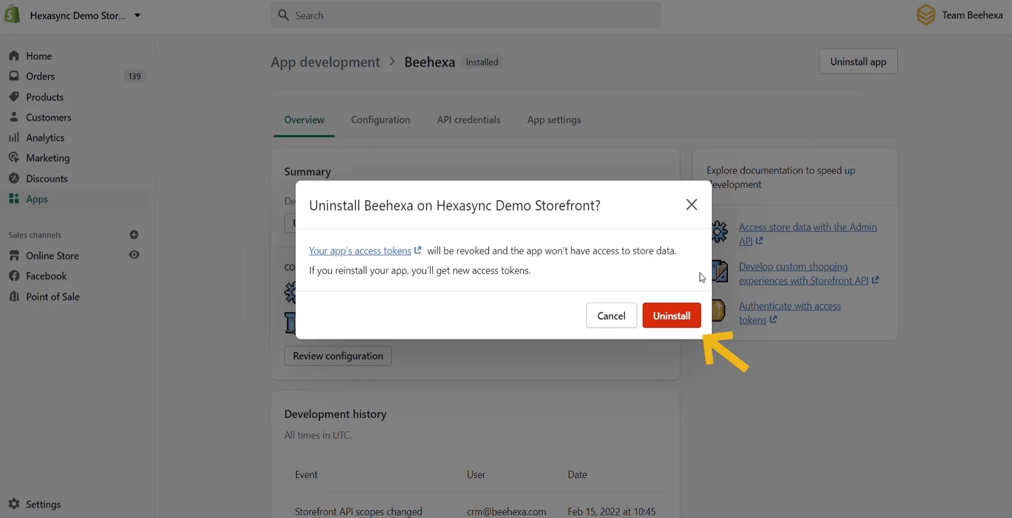Open Point of Sale channel

coord(53,296)
